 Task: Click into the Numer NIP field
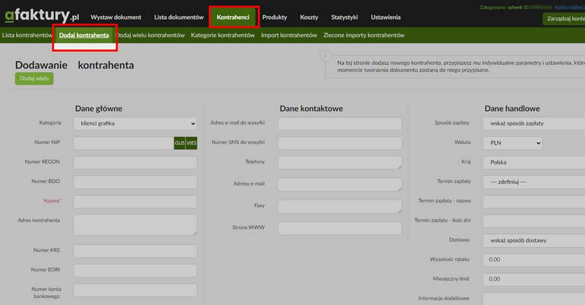click(x=123, y=143)
